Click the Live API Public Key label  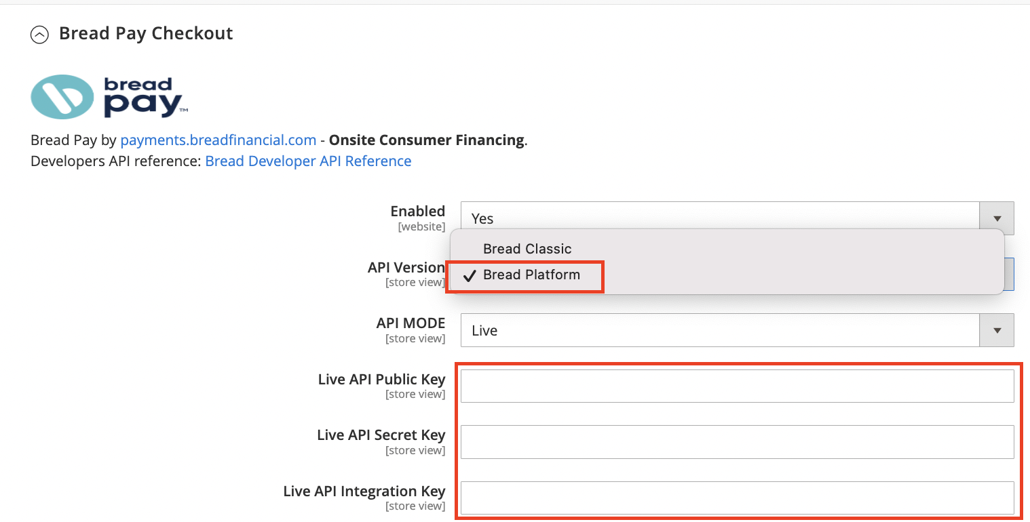[x=381, y=380]
